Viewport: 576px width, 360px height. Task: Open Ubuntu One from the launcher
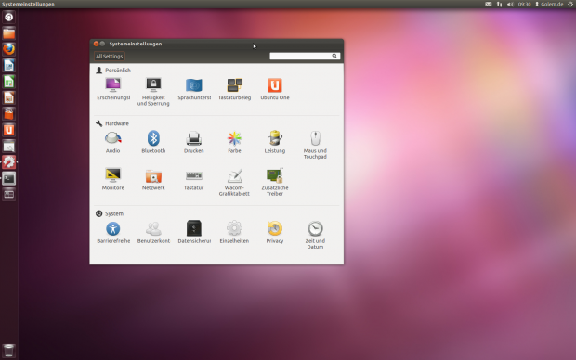(8, 130)
